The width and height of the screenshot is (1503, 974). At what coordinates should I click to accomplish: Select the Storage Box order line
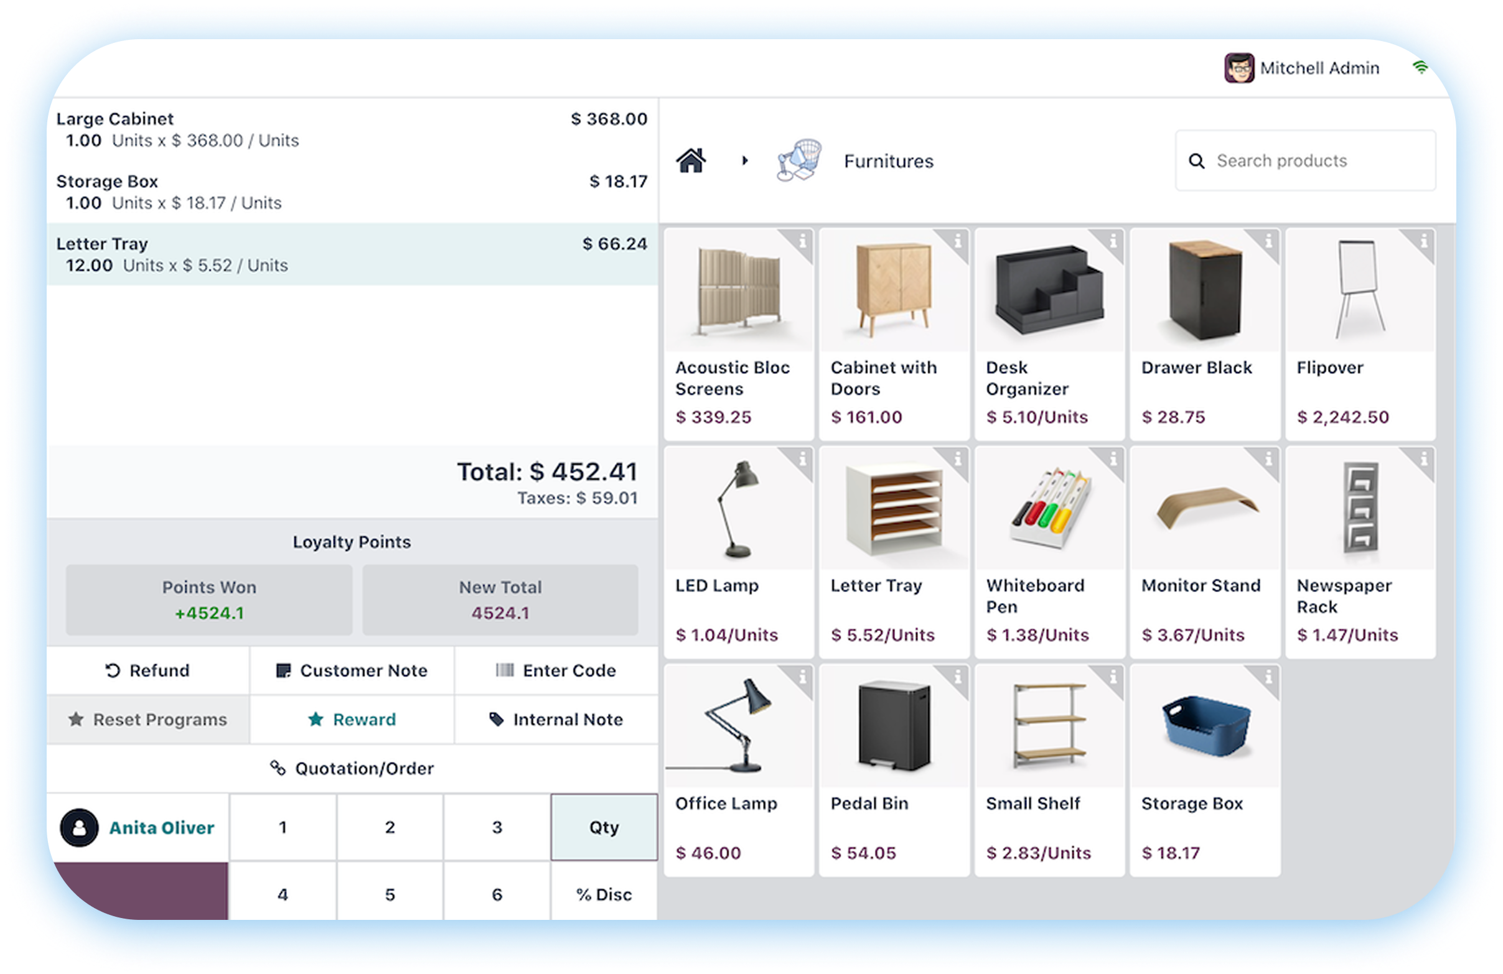tap(351, 192)
